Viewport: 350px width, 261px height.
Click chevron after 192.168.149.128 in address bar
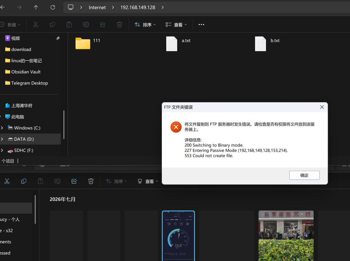pyautogui.click(x=162, y=7)
